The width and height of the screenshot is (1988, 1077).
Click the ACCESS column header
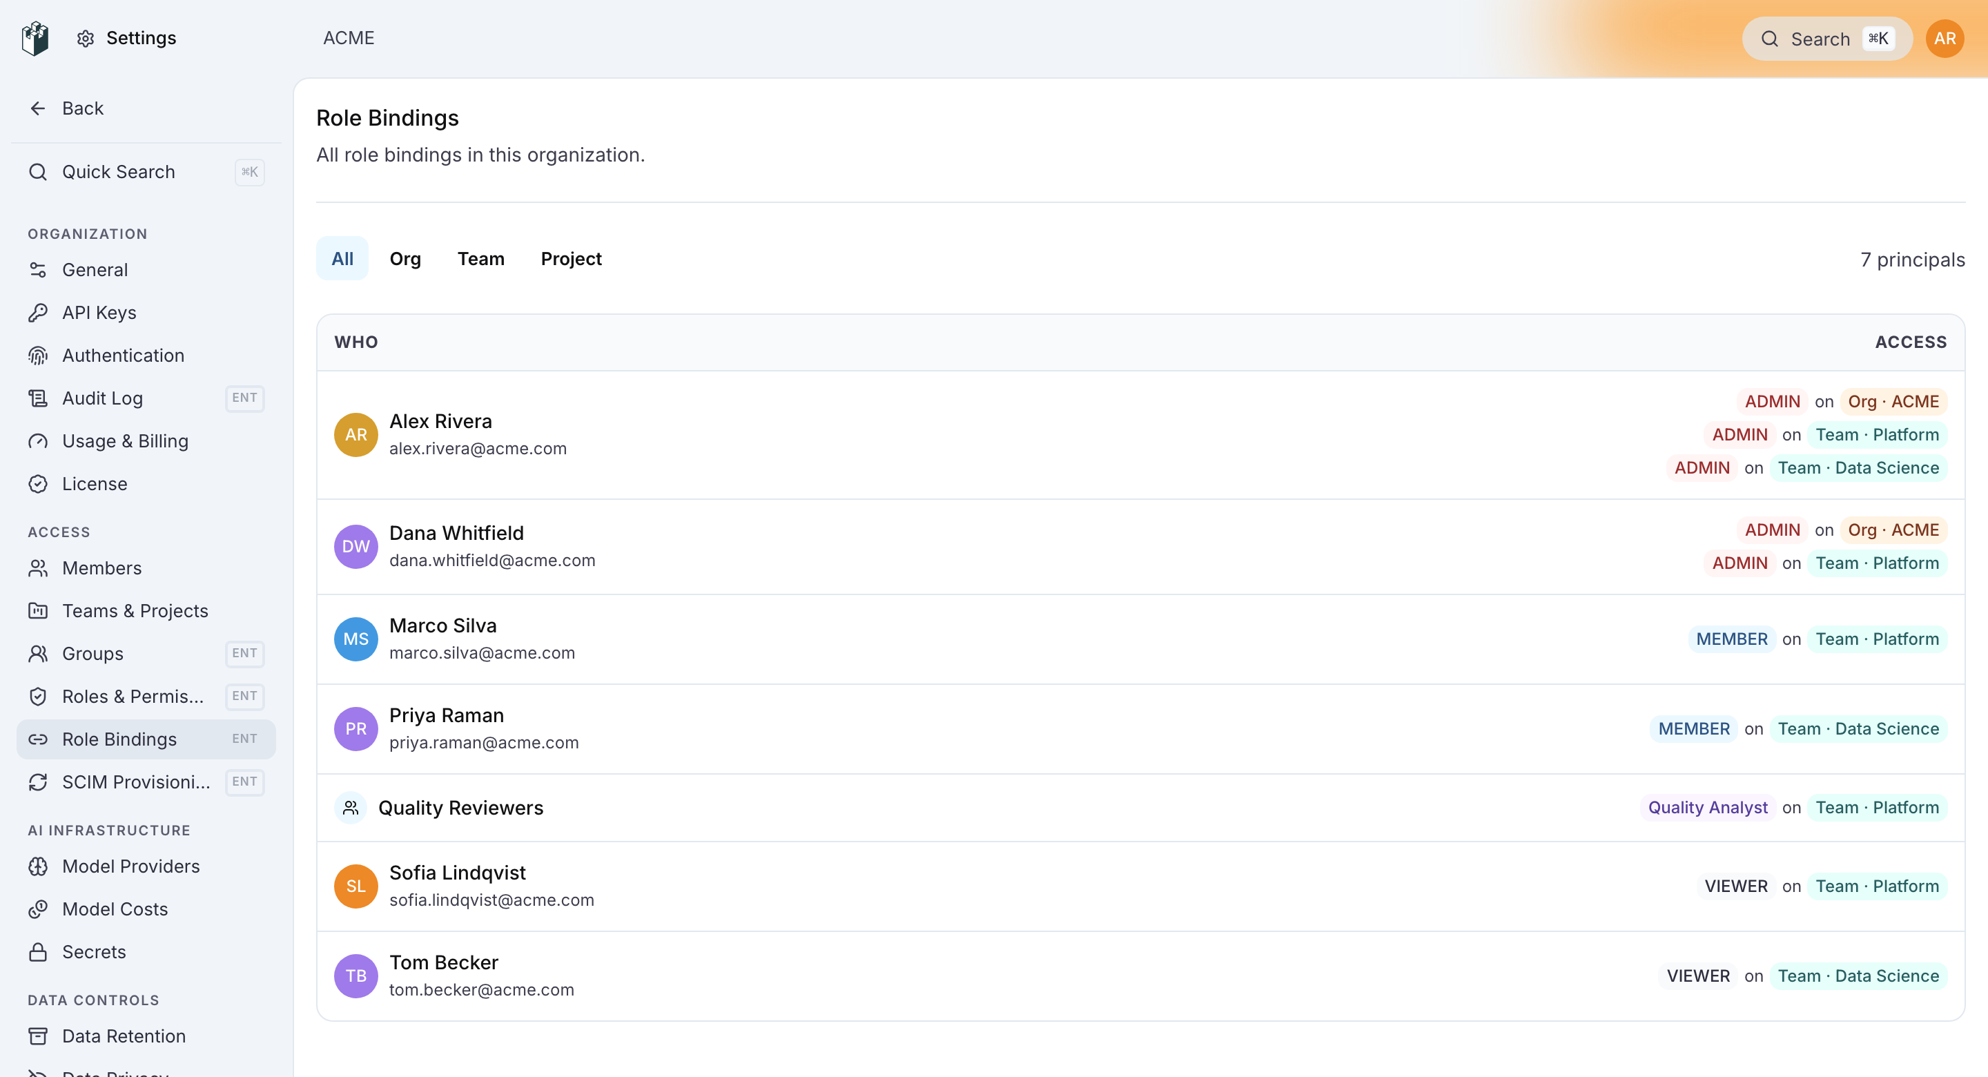(1911, 342)
